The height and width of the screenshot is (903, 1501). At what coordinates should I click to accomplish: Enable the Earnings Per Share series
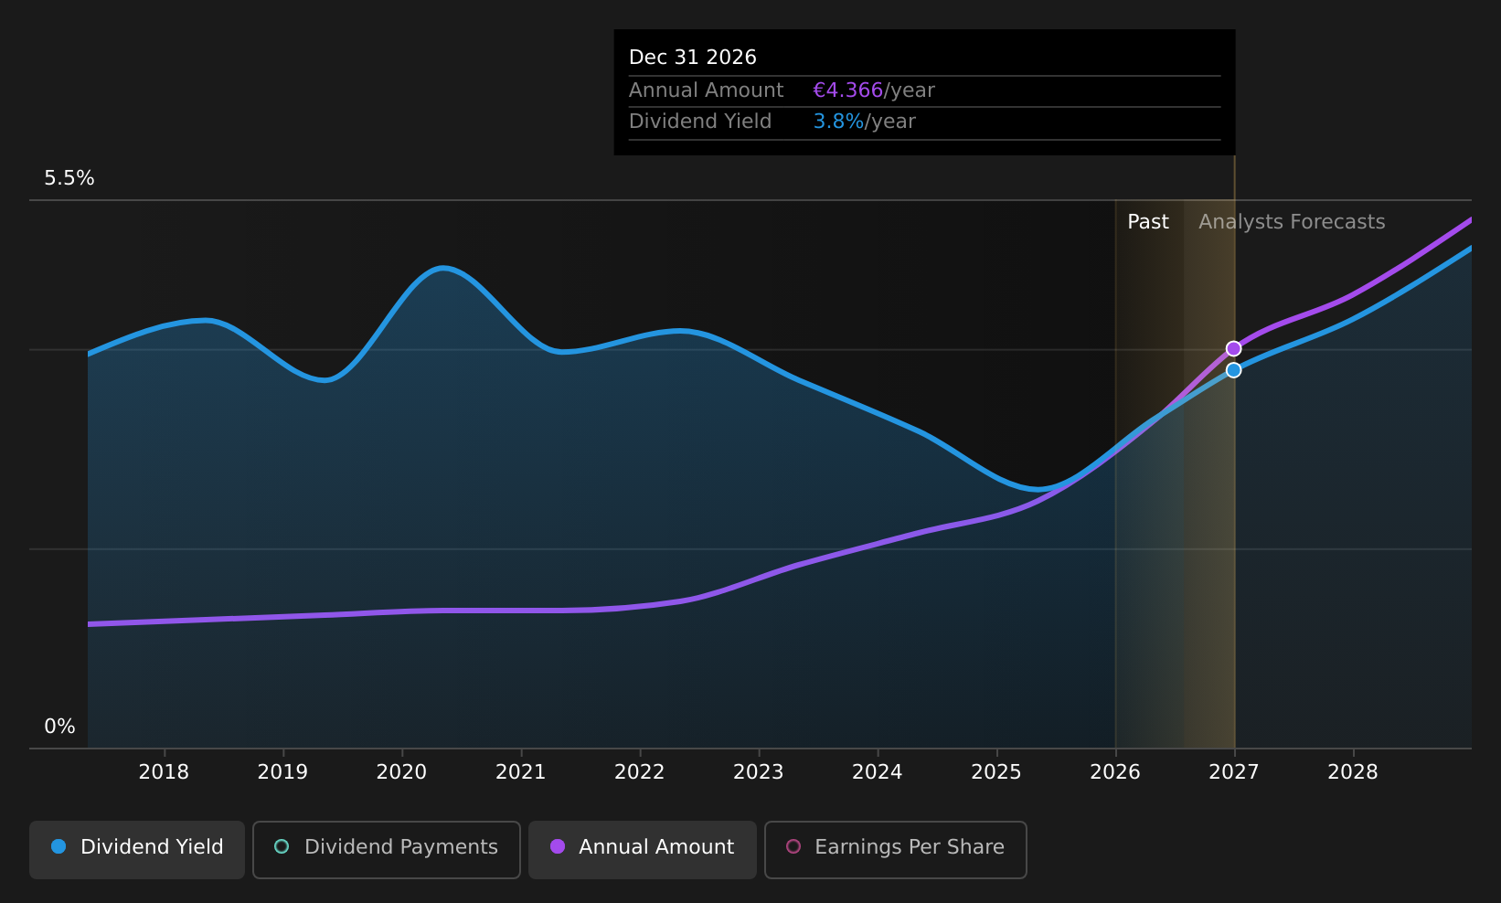point(896,850)
